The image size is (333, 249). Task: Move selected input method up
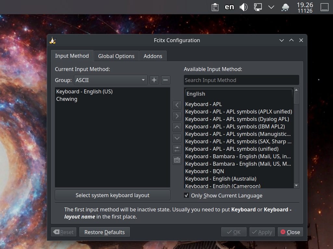[177, 127]
